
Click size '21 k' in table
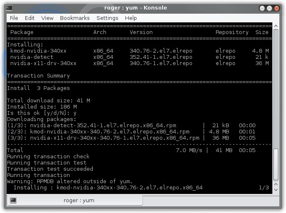click(262, 57)
